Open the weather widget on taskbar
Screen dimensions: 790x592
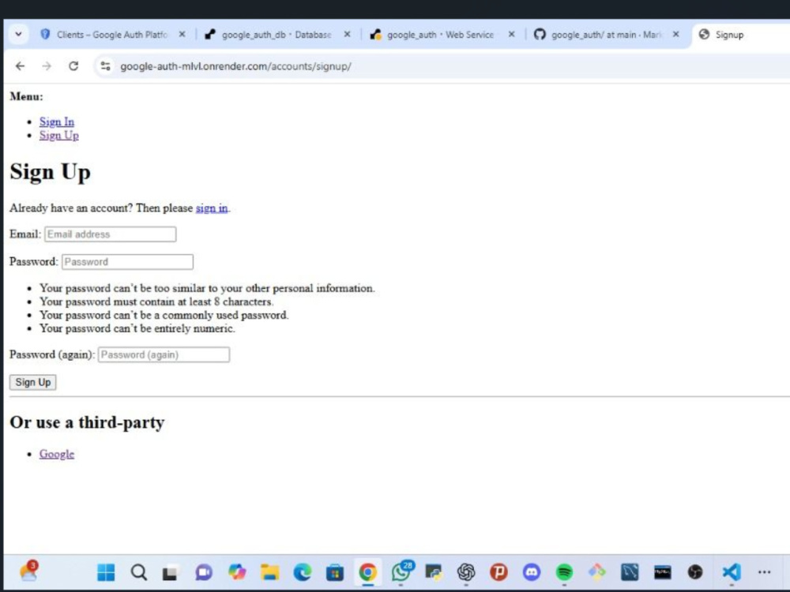click(x=28, y=571)
